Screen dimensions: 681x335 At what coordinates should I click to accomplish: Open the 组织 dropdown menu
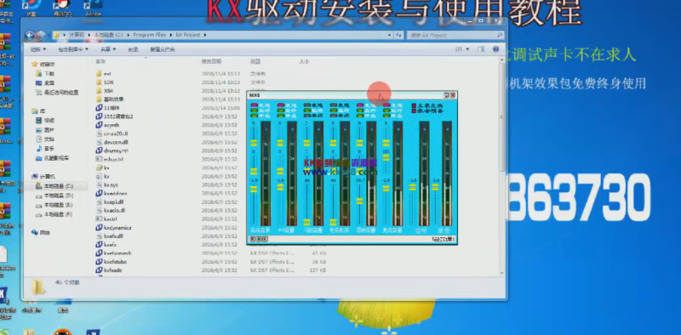(x=38, y=49)
